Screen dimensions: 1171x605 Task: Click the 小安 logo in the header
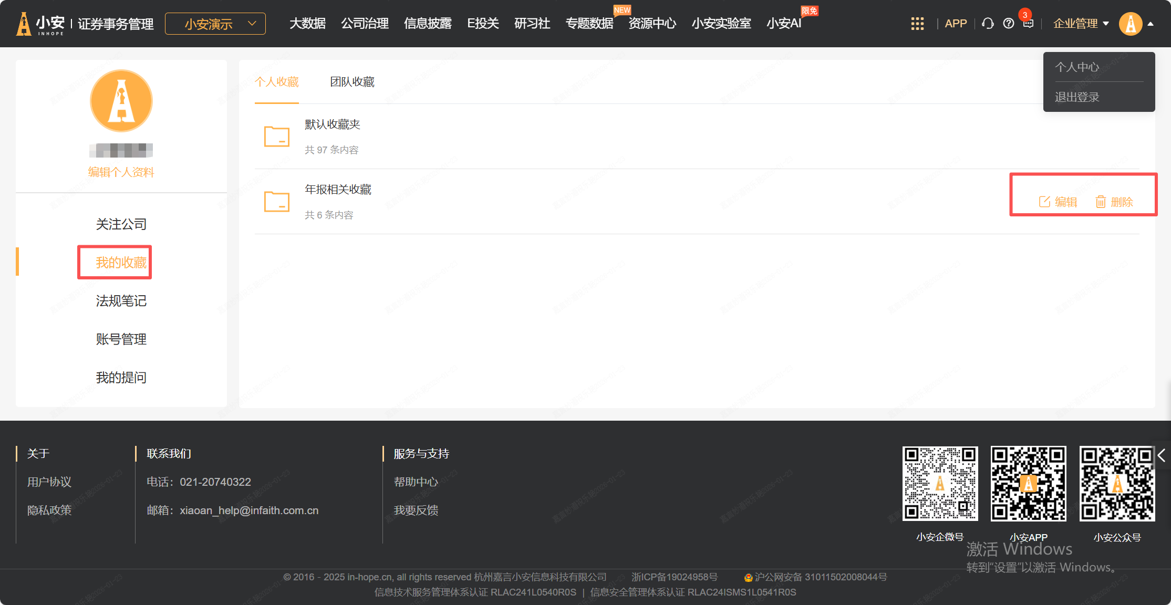(40, 24)
